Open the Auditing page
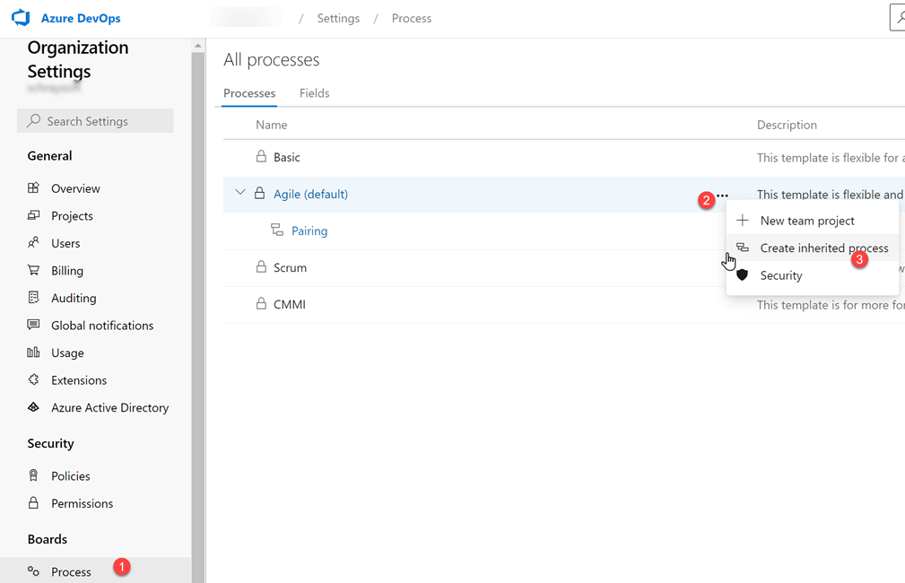 point(74,298)
